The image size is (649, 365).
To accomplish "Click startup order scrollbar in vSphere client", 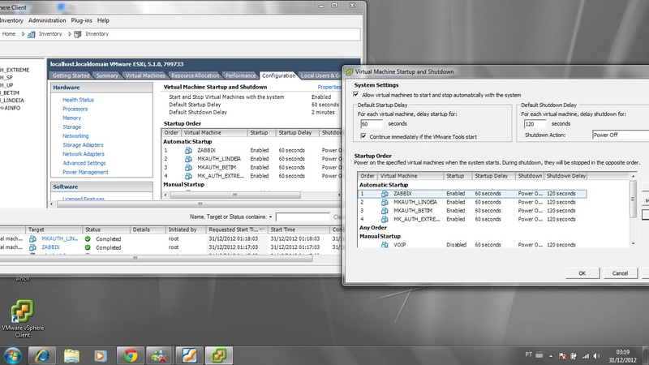I will [234, 195].
